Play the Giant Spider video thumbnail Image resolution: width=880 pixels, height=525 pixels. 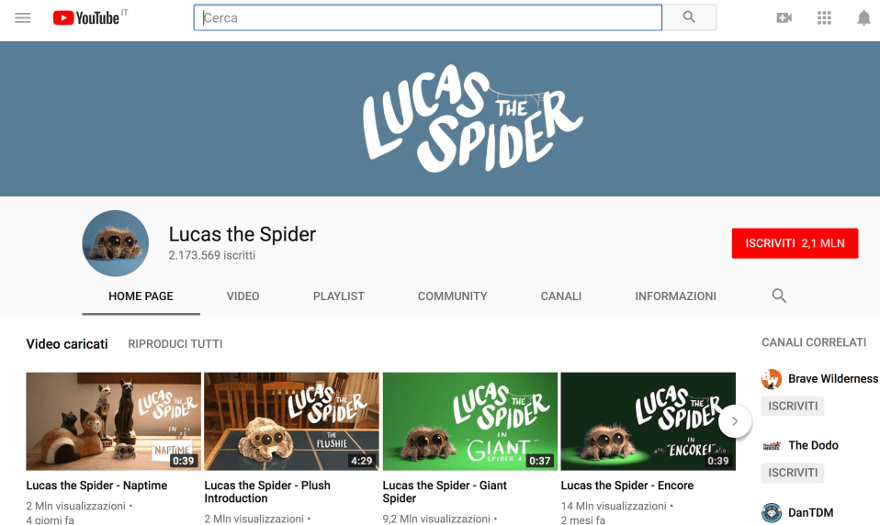click(470, 421)
